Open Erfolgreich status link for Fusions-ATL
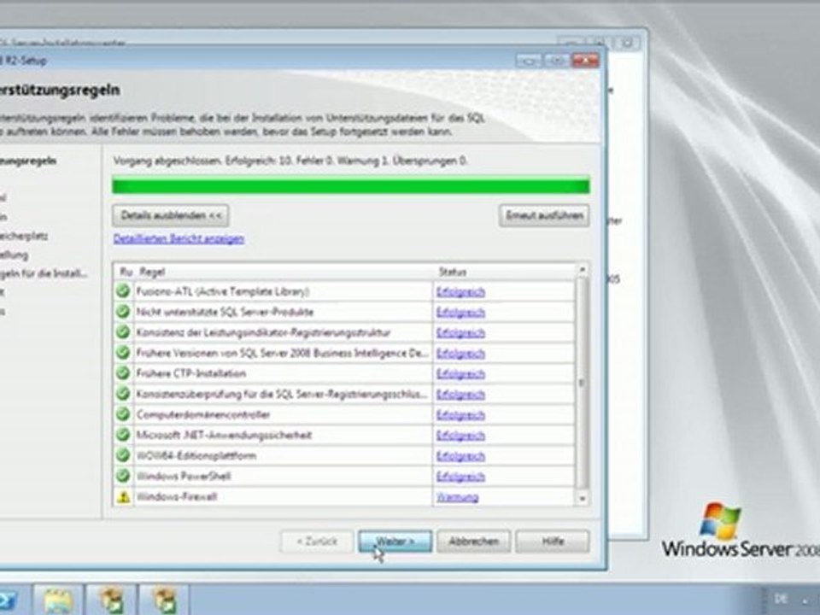The image size is (820, 615). point(460,292)
